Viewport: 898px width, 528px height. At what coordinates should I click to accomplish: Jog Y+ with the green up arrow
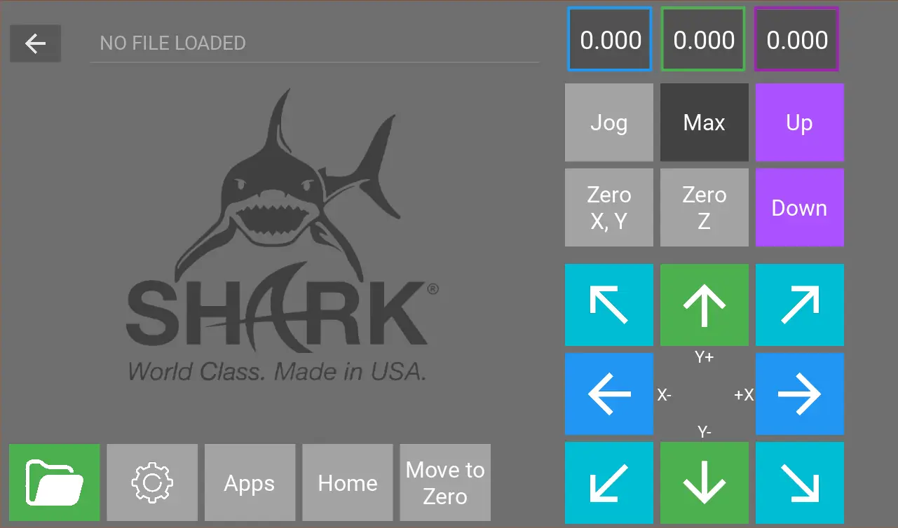click(x=705, y=305)
